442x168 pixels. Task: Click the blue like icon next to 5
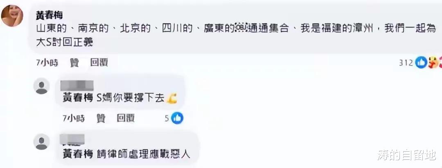[177, 118]
